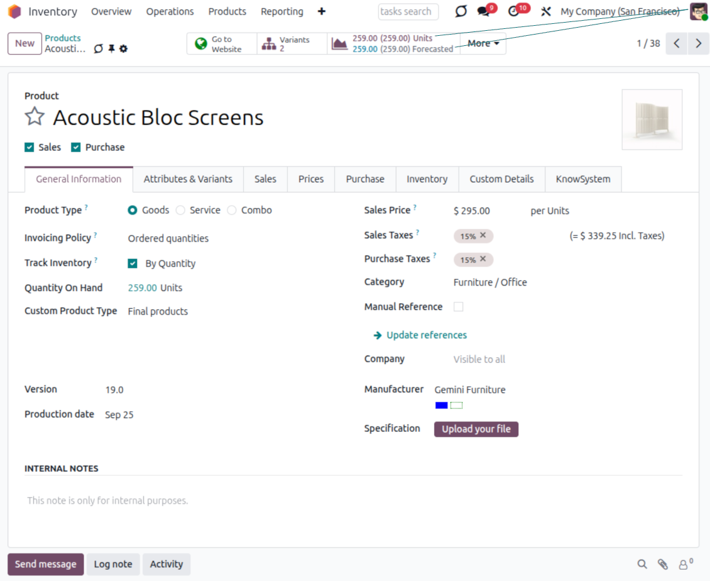The width and height of the screenshot is (710, 581).
Task: Uncheck the Sales checkbox
Action: tap(29, 147)
